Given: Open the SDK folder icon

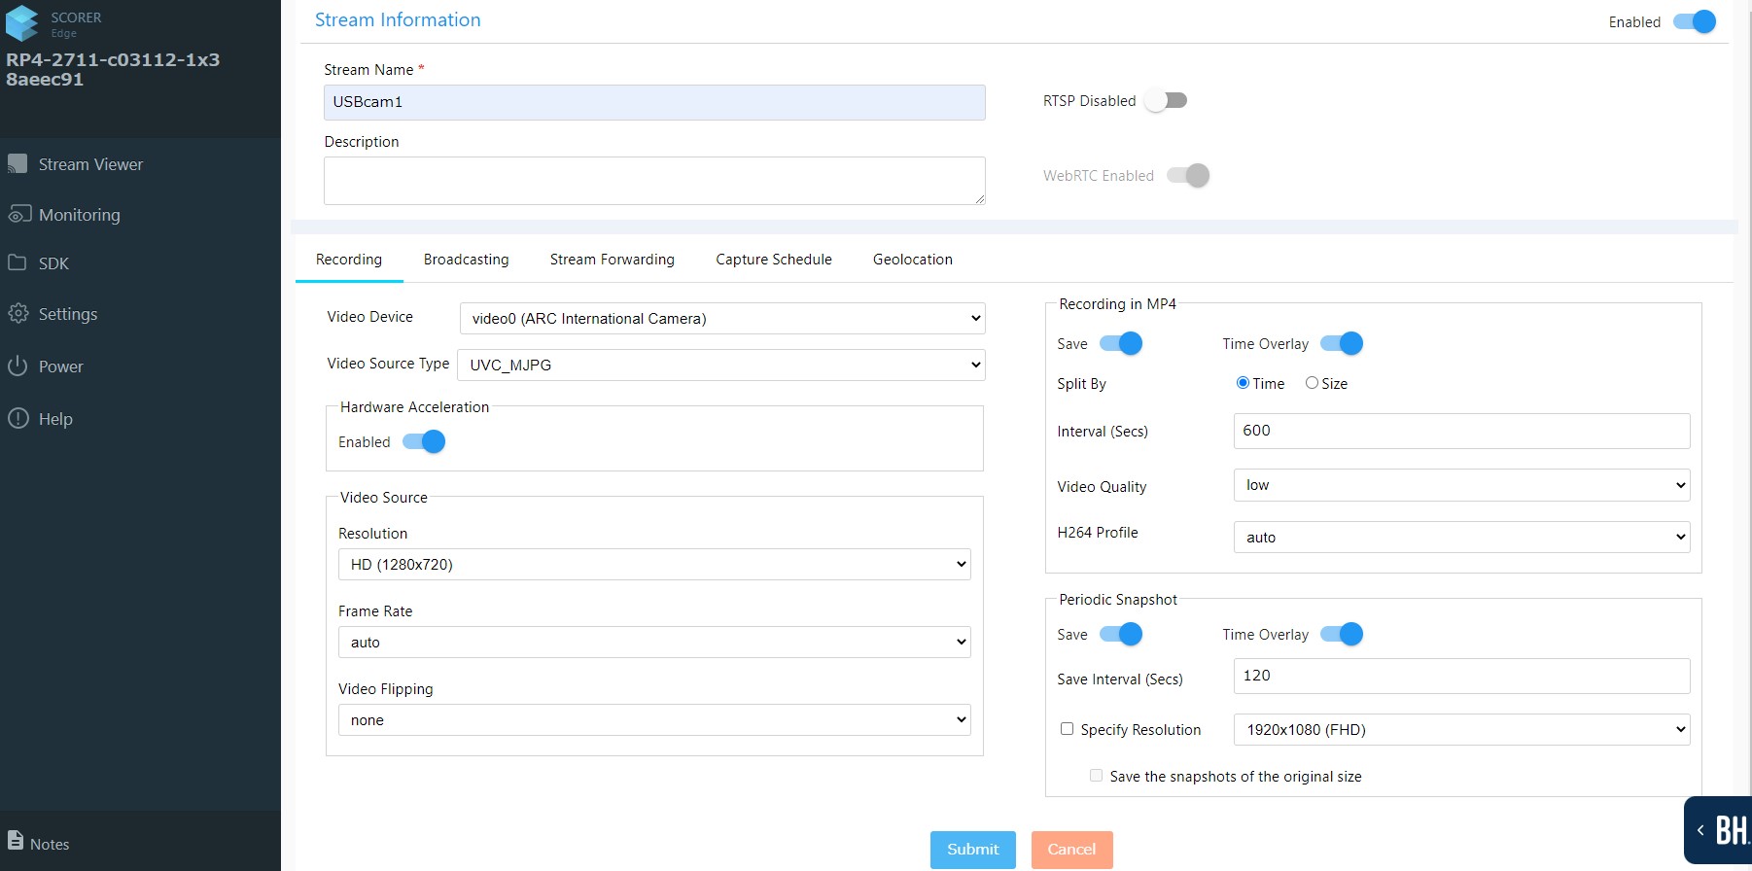Looking at the screenshot, I should 18,263.
